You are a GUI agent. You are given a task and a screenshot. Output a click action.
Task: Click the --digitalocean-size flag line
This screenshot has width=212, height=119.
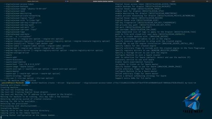(22, 20)
